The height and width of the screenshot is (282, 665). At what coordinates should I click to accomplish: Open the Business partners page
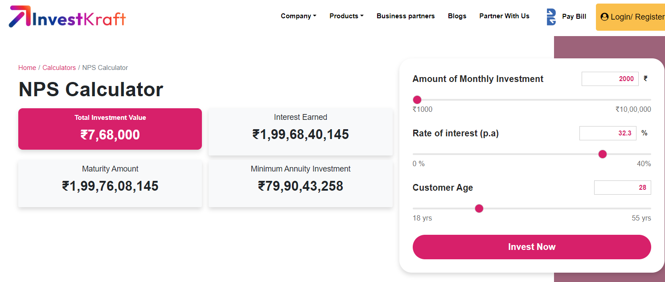(405, 16)
